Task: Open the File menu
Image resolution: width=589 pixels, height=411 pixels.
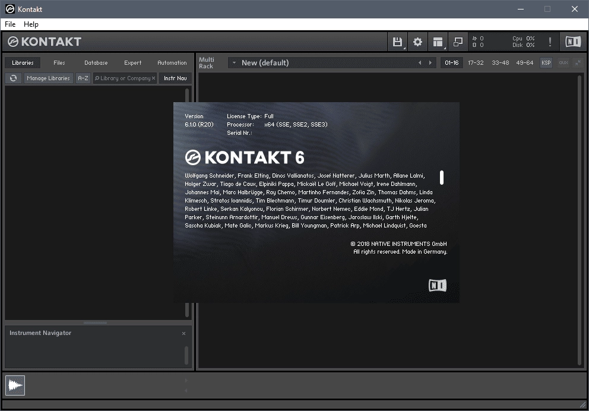Action: (x=10, y=24)
